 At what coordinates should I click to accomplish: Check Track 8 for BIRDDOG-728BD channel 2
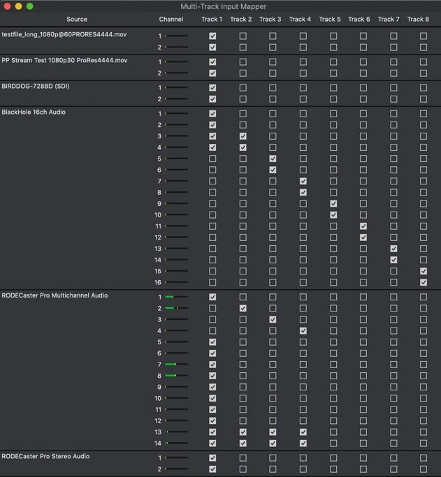click(x=424, y=99)
